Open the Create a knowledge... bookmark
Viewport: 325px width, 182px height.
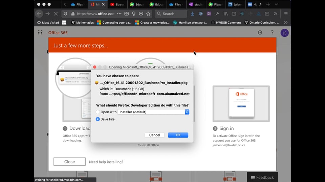(x=152, y=23)
